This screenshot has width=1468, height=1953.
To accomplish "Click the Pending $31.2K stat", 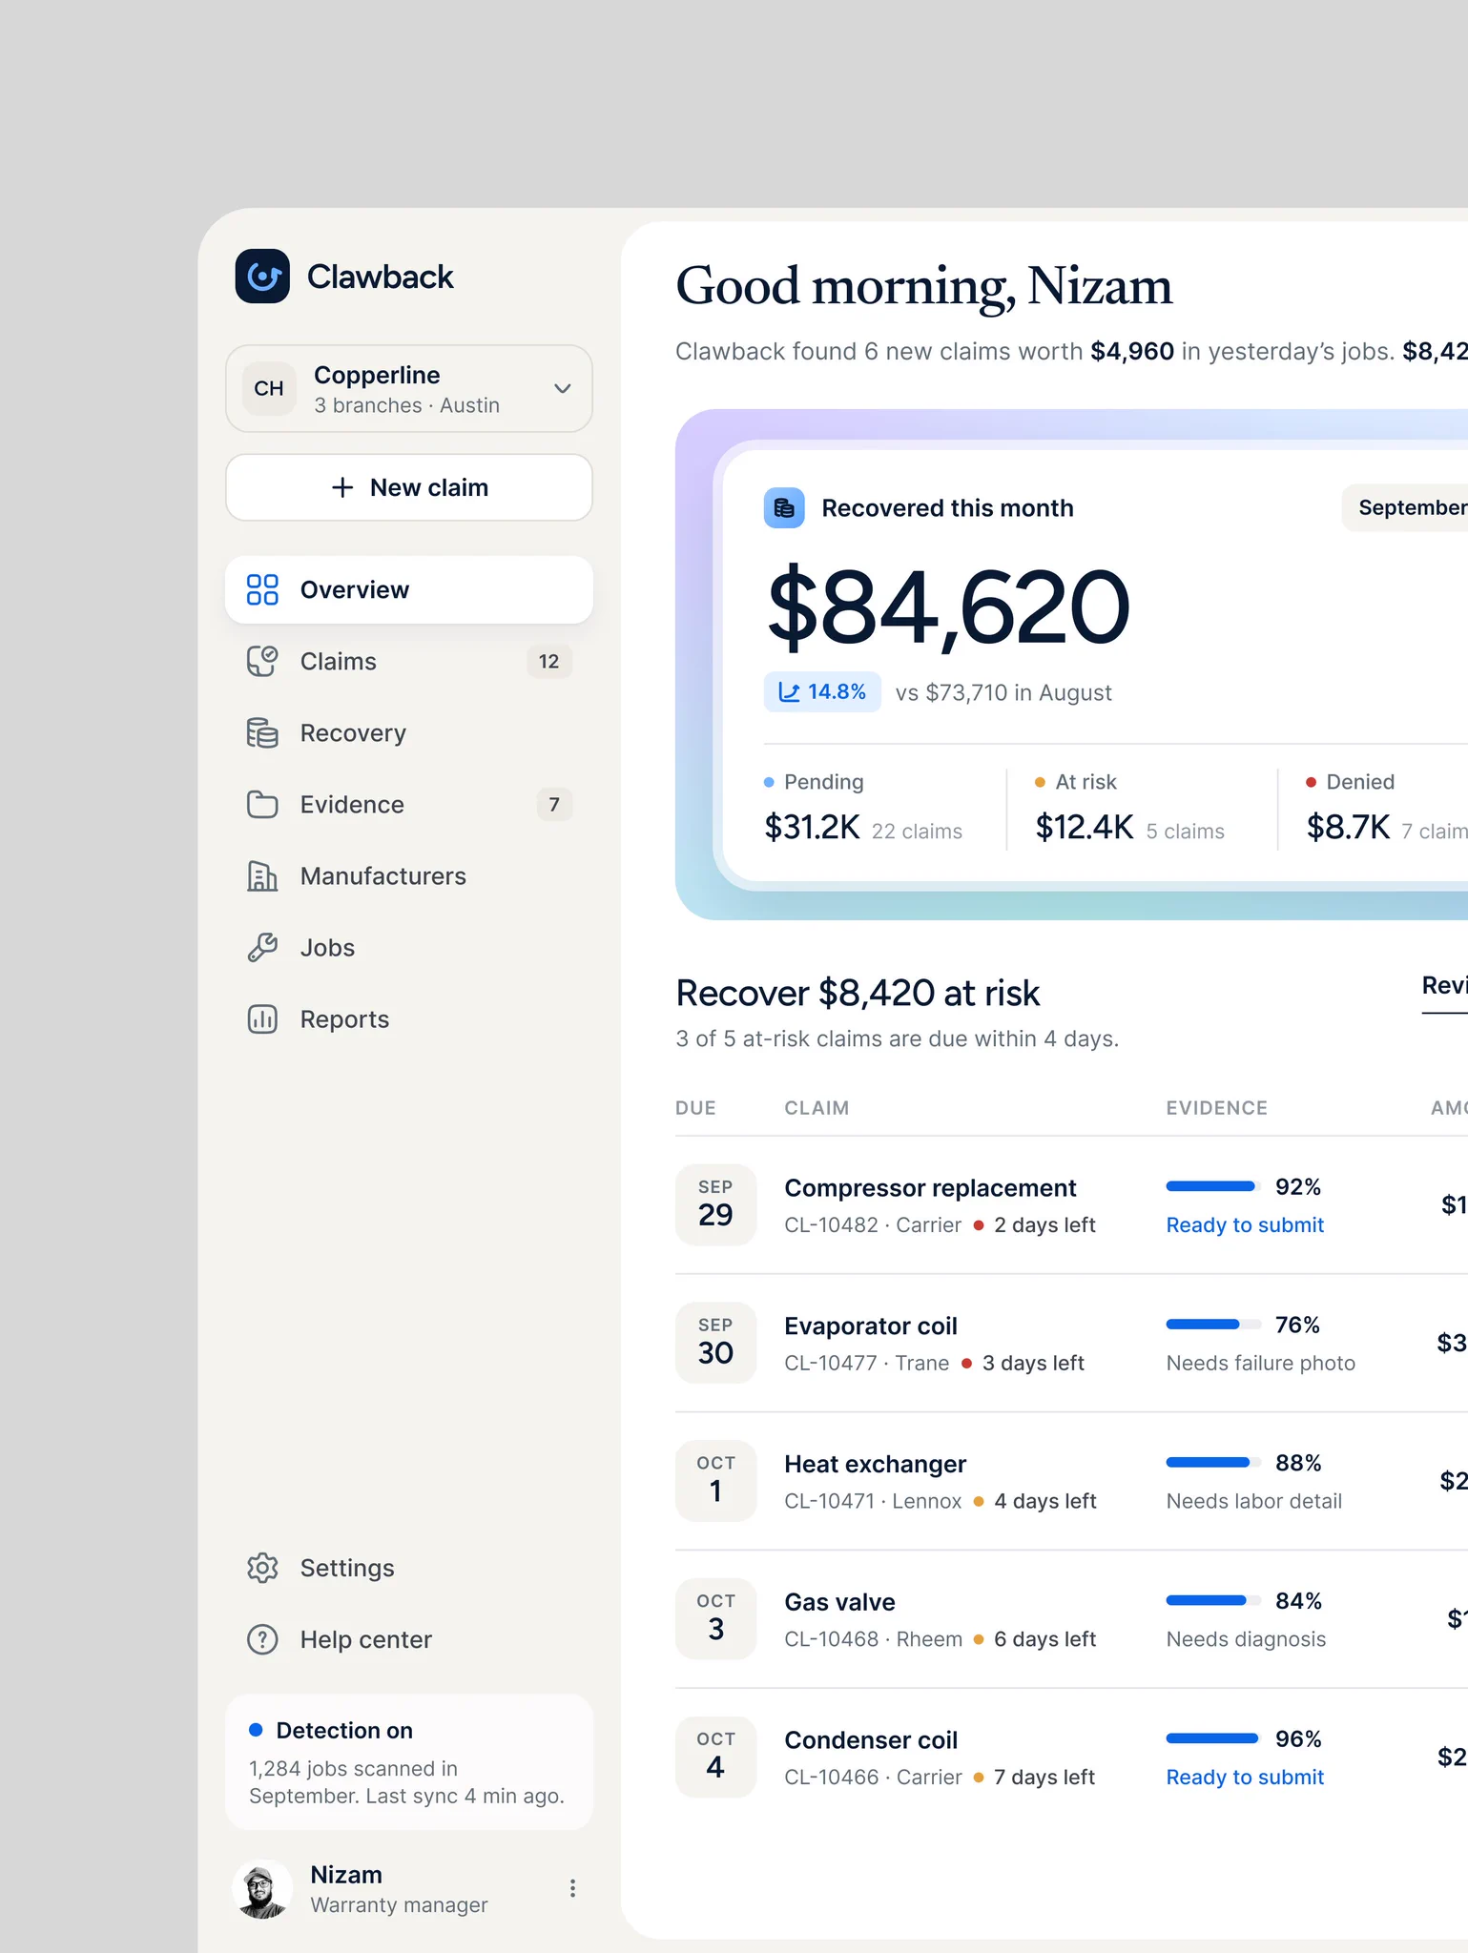I will 863,808.
